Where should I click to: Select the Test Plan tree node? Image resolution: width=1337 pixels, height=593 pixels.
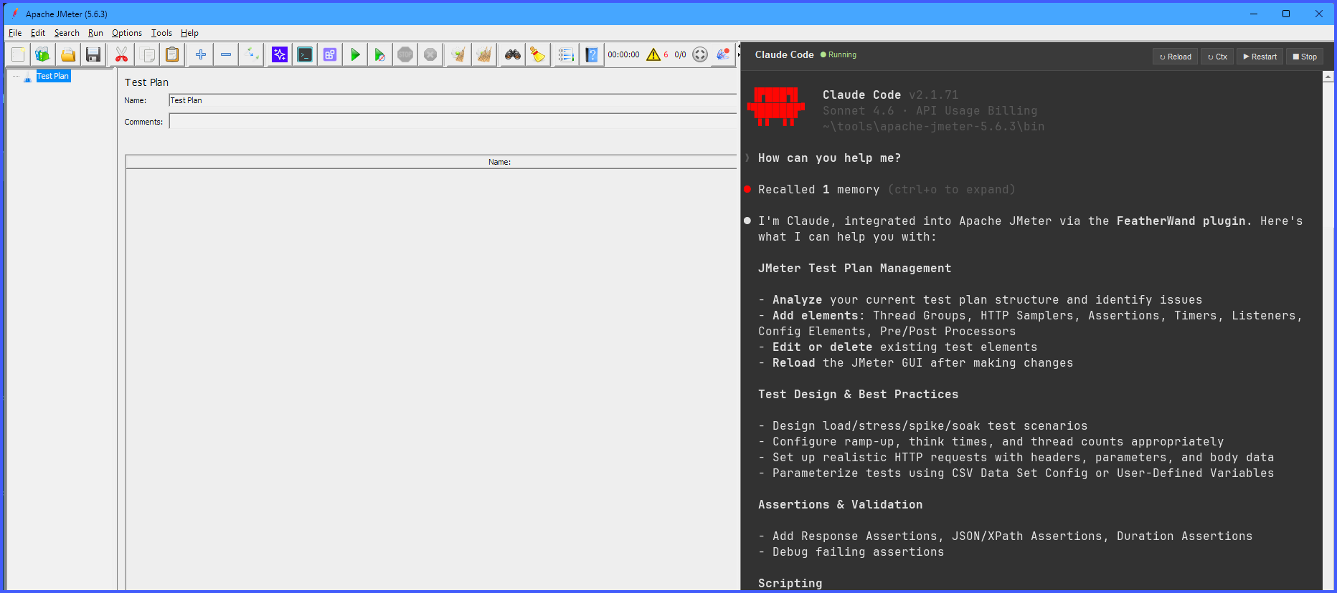point(52,76)
